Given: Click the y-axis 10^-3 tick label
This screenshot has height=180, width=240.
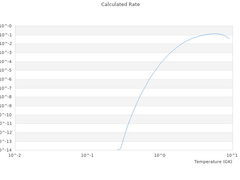Looking at the screenshot, I should 6,53.
